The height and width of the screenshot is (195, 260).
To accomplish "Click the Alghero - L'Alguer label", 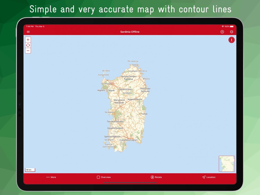I will point(106,90).
